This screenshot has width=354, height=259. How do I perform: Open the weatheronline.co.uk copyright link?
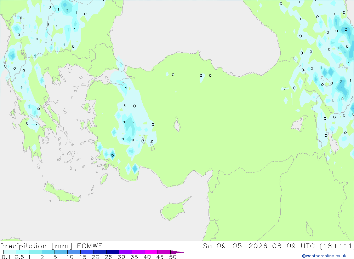[x=324, y=256]
